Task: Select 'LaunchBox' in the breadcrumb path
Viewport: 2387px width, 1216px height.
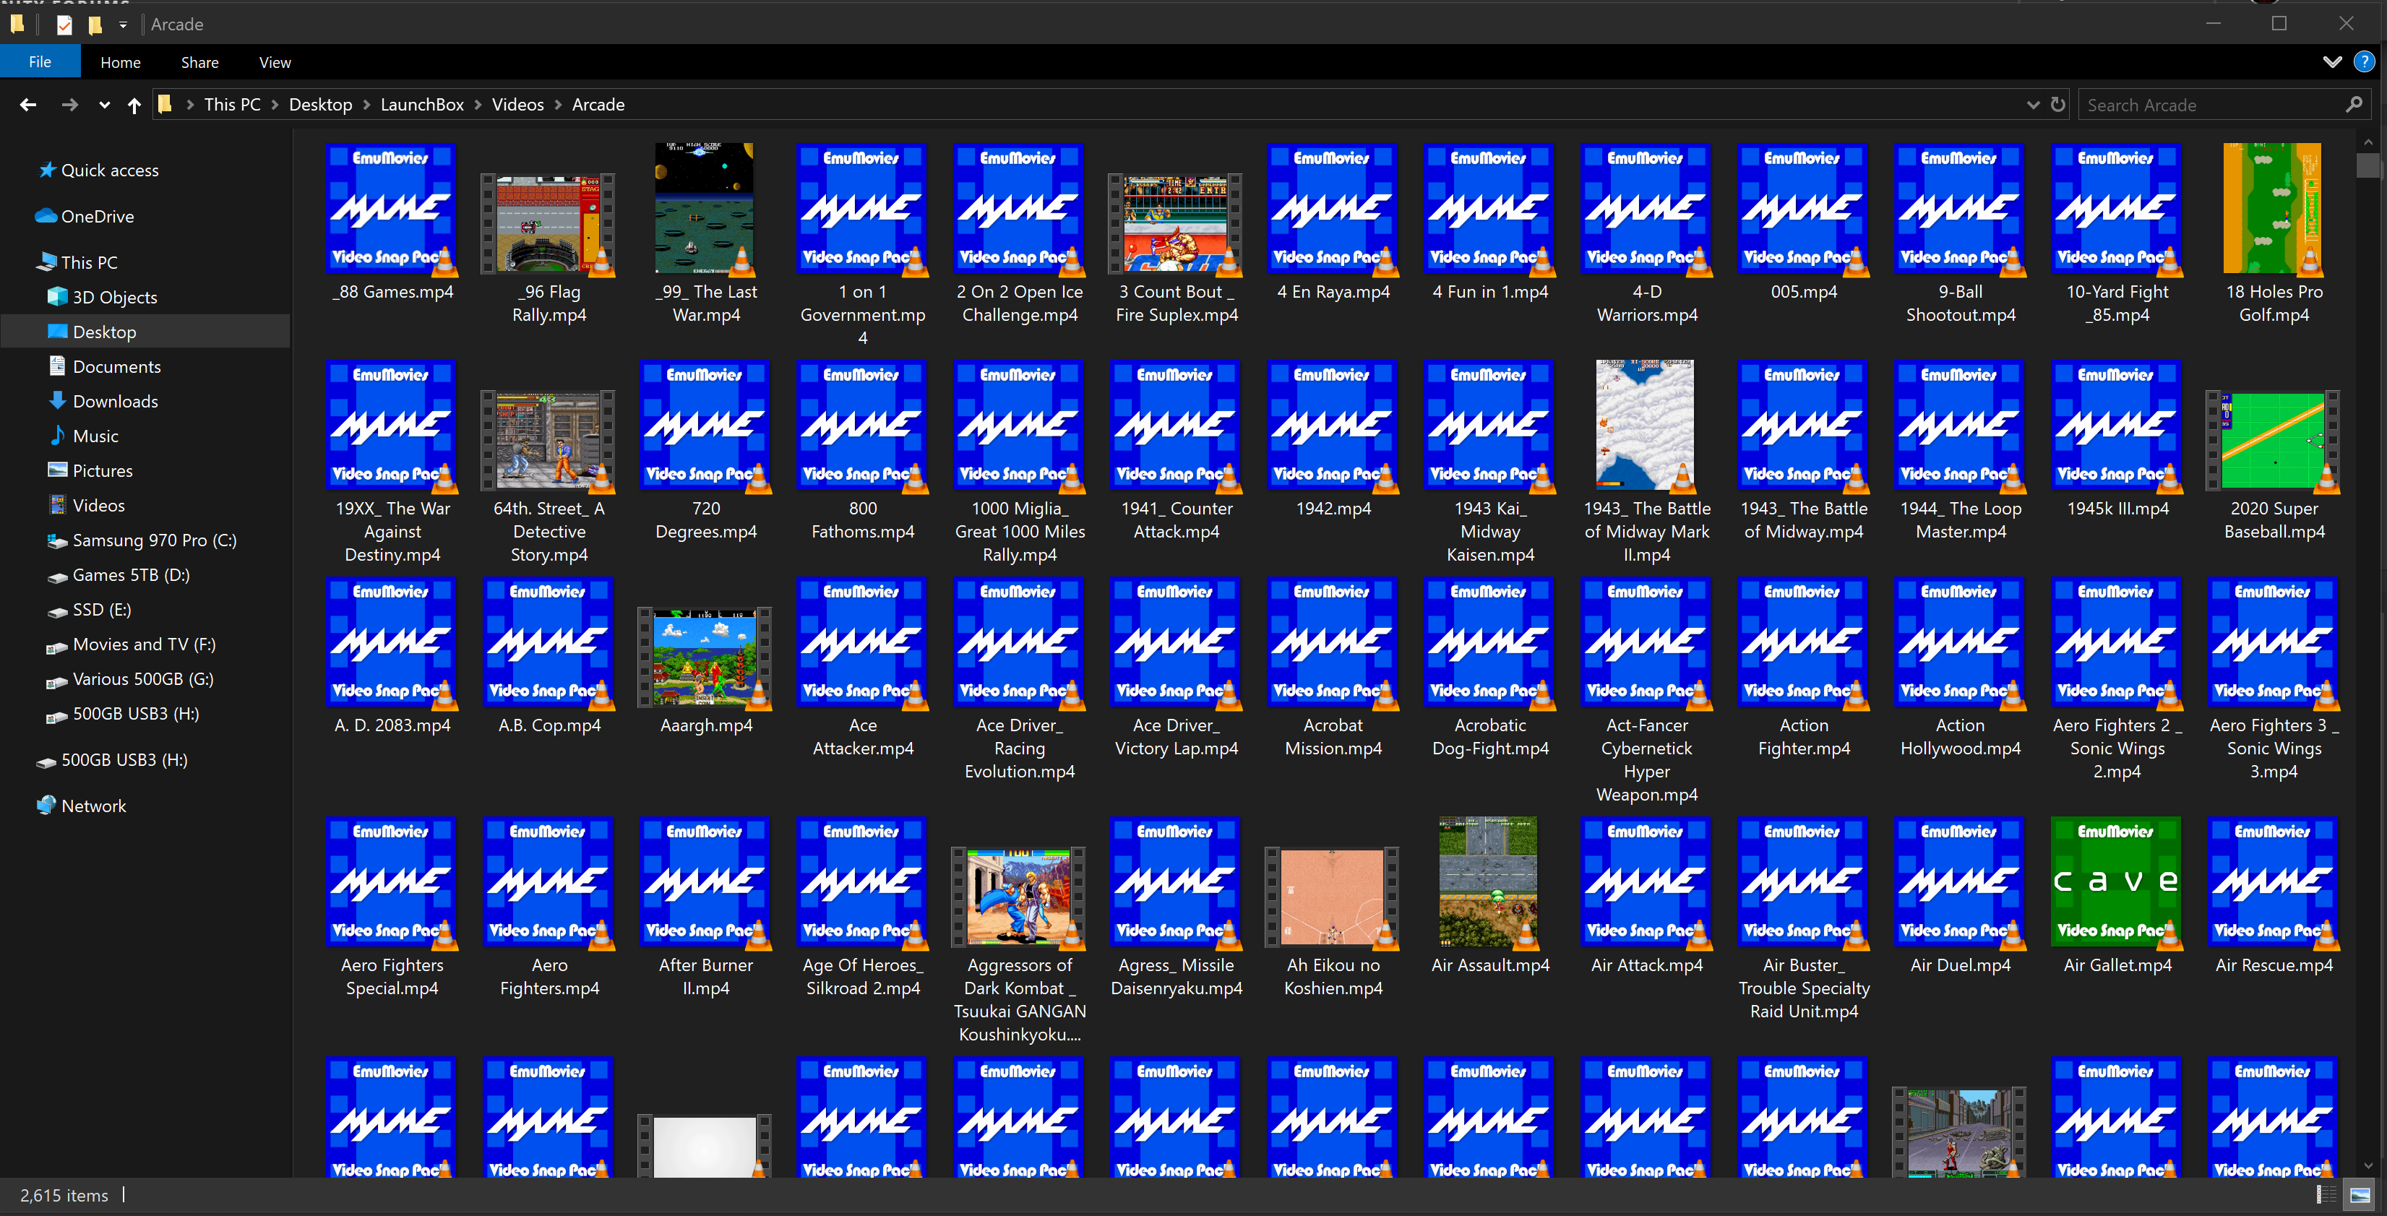Action: tap(423, 105)
